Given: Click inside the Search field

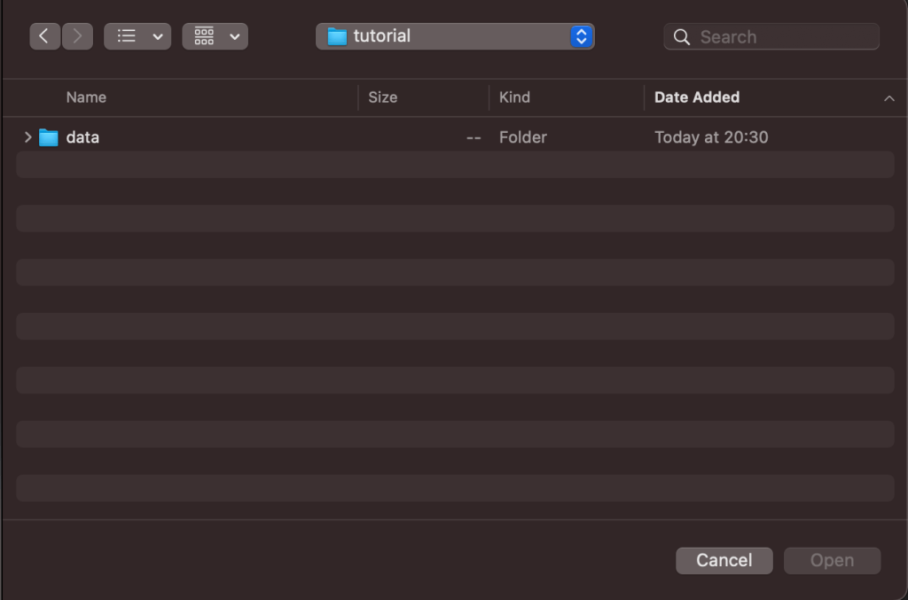Looking at the screenshot, I should [x=780, y=37].
